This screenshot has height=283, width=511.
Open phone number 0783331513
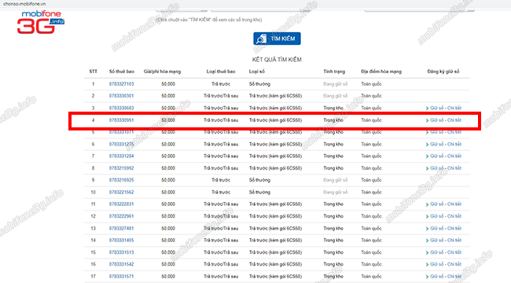click(121, 252)
